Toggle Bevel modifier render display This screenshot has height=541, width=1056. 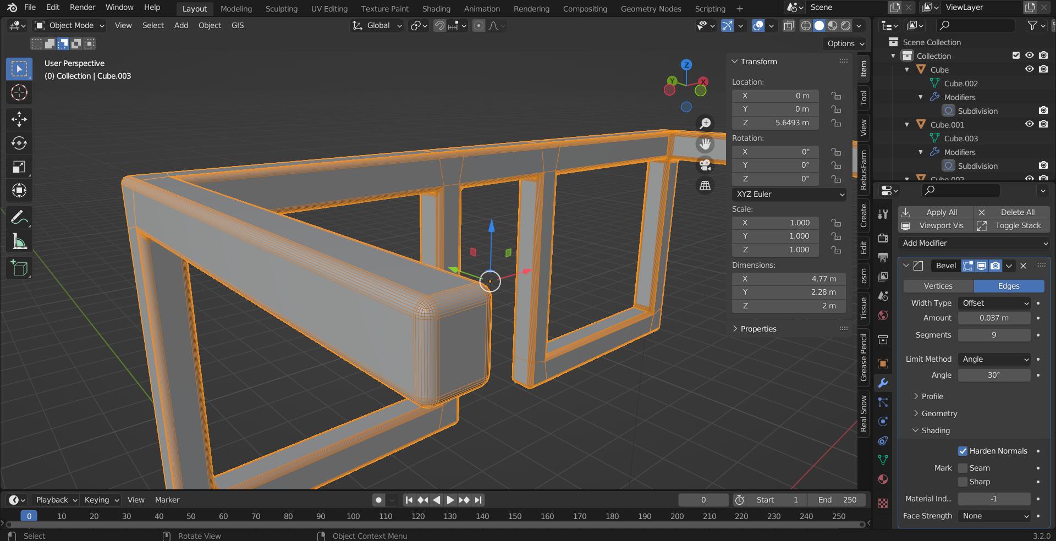(995, 266)
